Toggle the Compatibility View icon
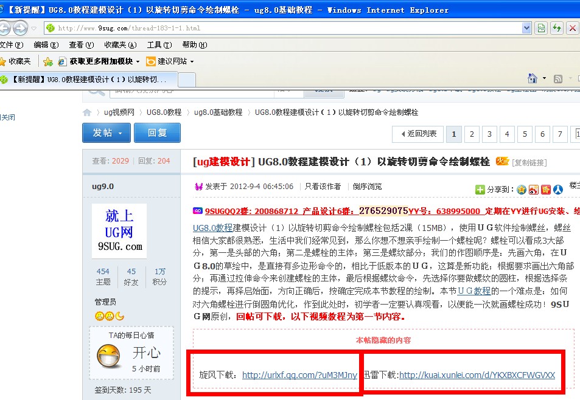The height and width of the screenshot is (400, 580). pos(541,28)
